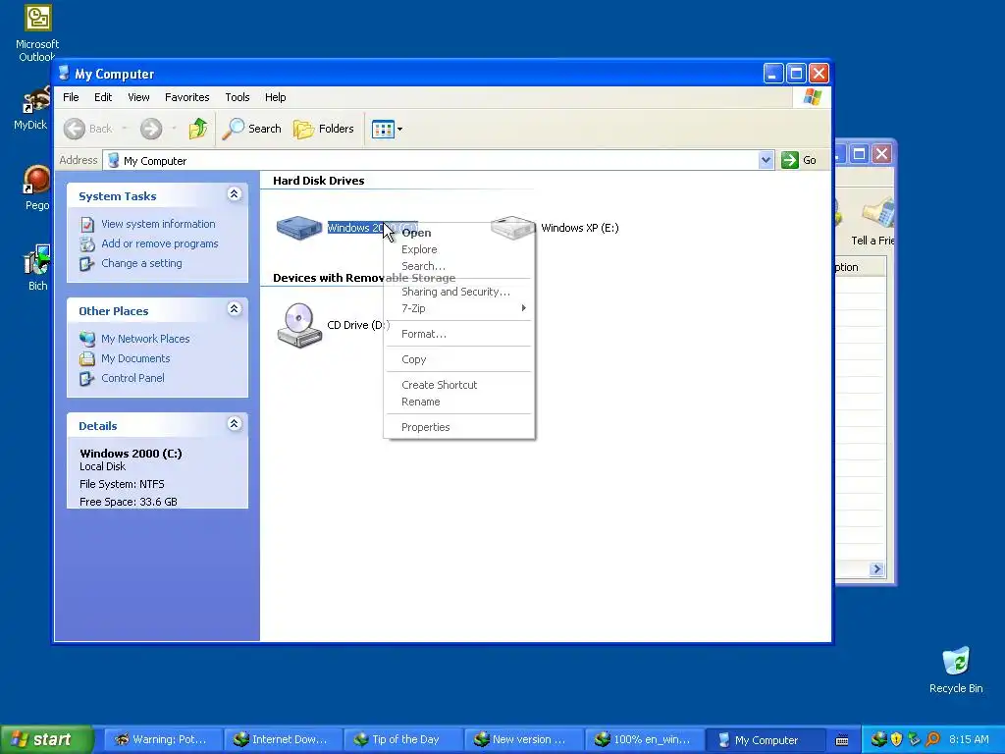
Task: Click the Add or remove programs link
Action: pyautogui.click(x=160, y=243)
